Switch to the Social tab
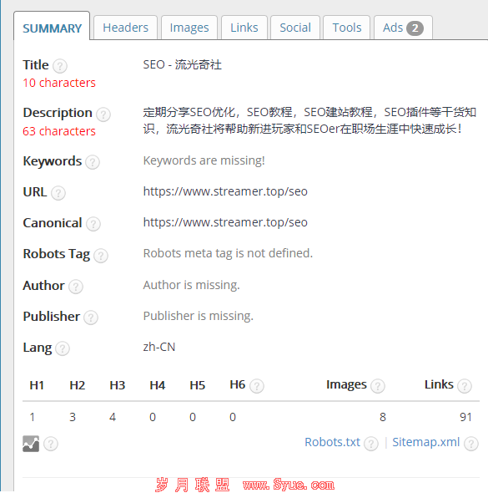Viewport: 488px width, 493px height. (295, 28)
